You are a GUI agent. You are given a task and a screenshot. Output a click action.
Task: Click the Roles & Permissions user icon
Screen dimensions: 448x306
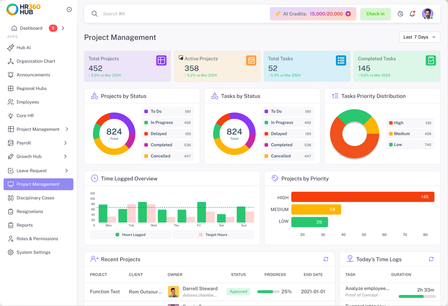pyautogui.click(x=11, y=239)
